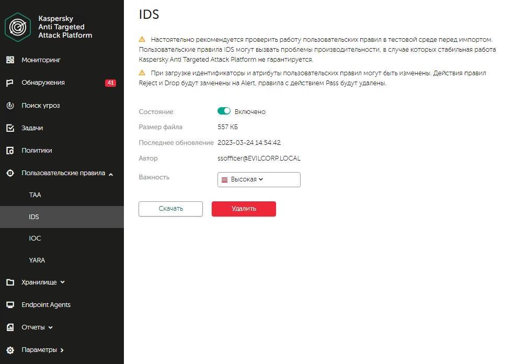This screenshot has width=527, height=364.
Task: Click the Задачи checkmark icon
Action: [x=10, y=128]
